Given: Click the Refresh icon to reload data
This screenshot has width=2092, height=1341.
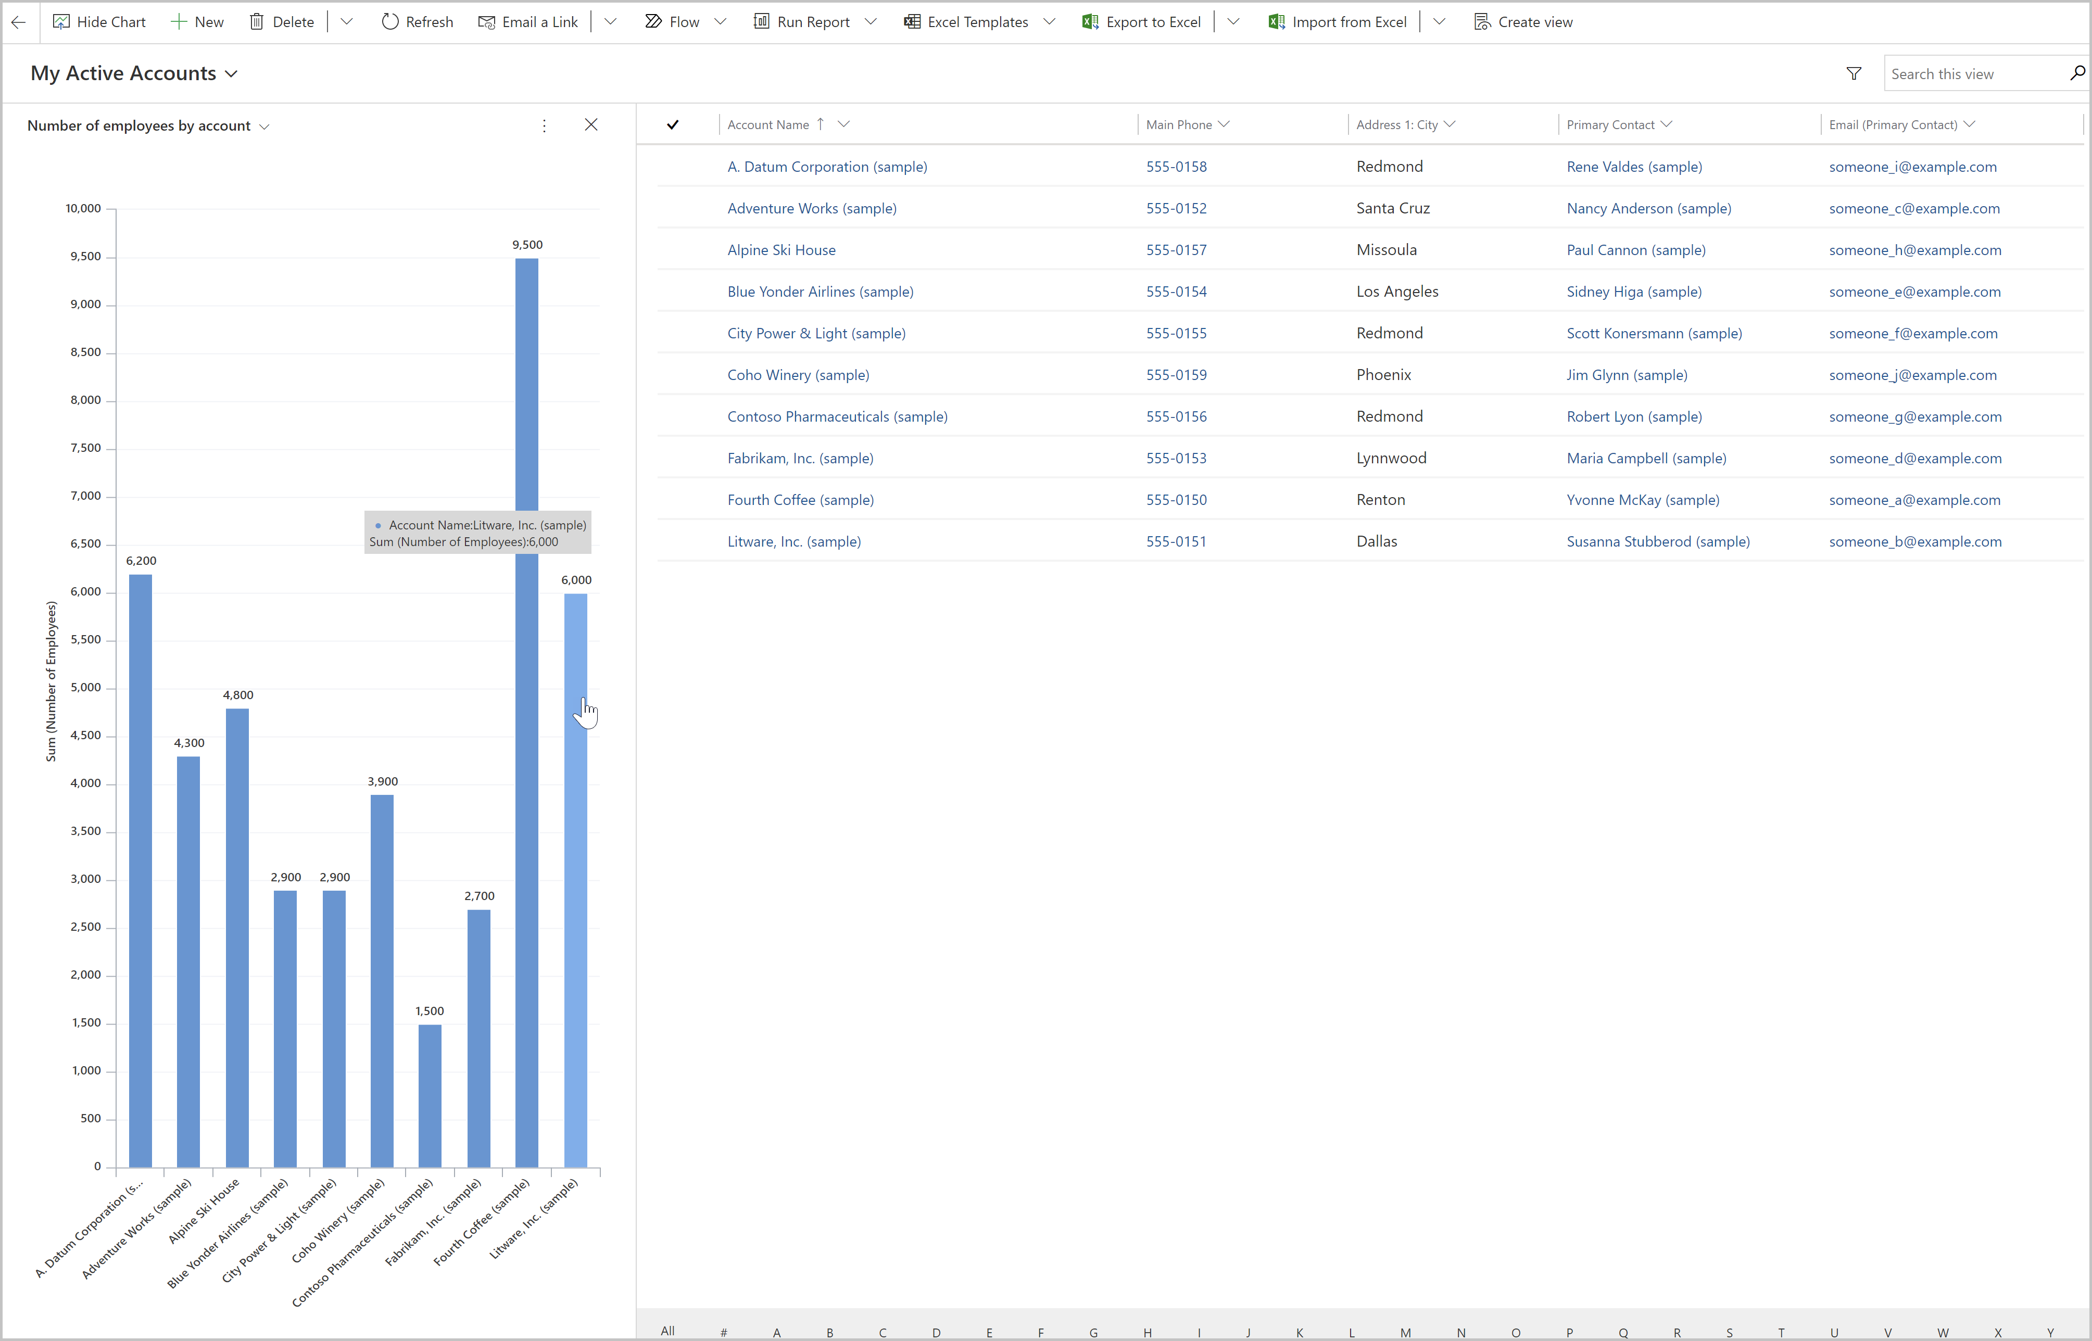Looking at the screenshot, I should click(x=392, y=21).
